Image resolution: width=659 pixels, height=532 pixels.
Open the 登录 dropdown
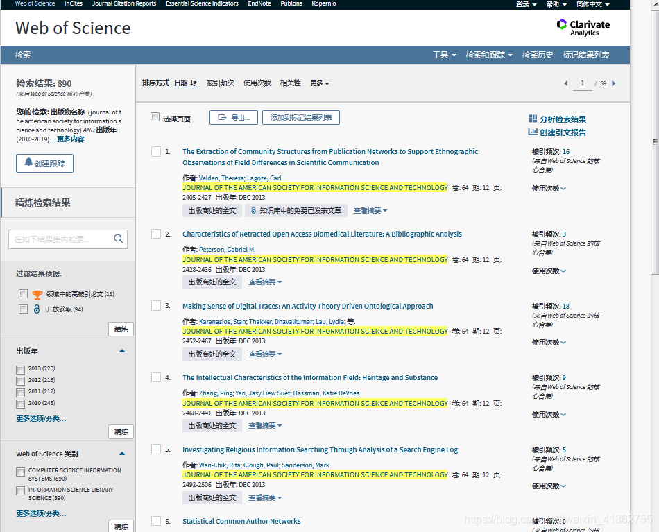coord(527,4)
